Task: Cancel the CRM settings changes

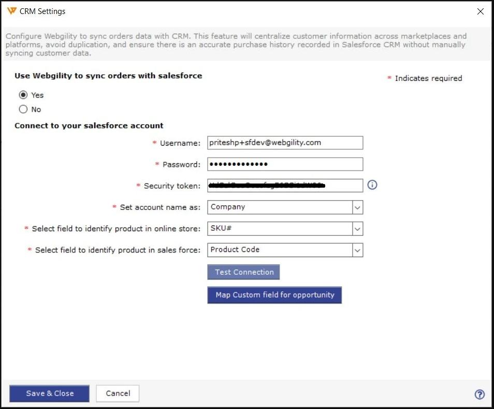Action: click(118, 393)
